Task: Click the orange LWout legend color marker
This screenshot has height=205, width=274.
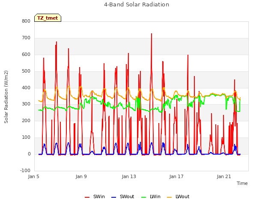Action: pos(170,197)
